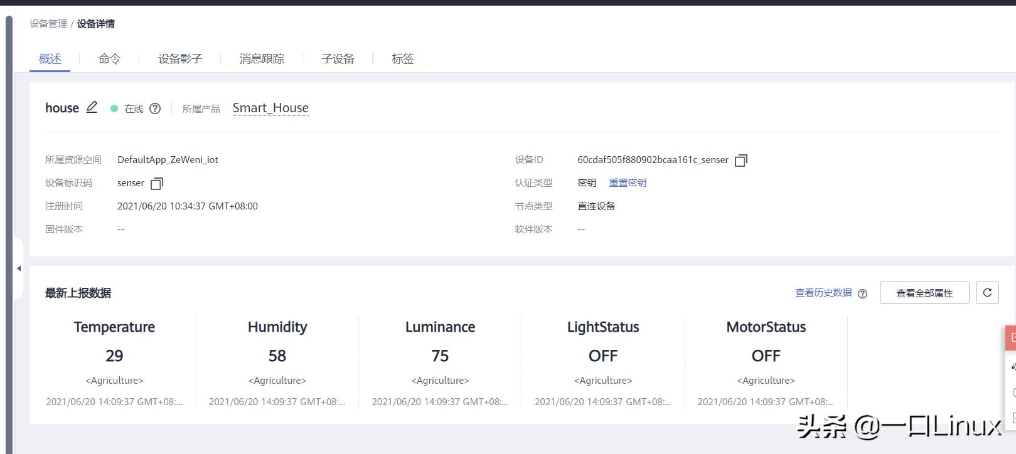Collapse the left sidebar arrow
The width and height of the screenshot is (1016, 454).
(19, 268)
